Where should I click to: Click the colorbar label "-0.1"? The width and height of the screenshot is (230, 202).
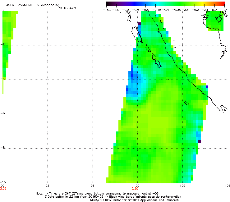click(x=205, y=10)
